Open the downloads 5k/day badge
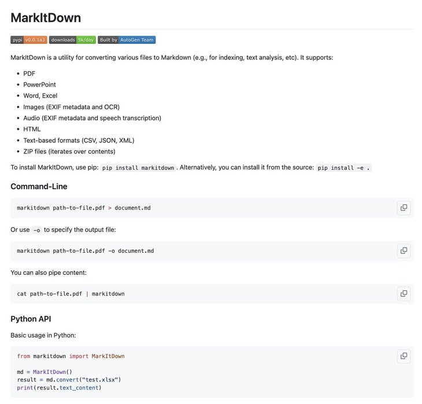Viewport: 422px width, 404px height. point(72,40)
